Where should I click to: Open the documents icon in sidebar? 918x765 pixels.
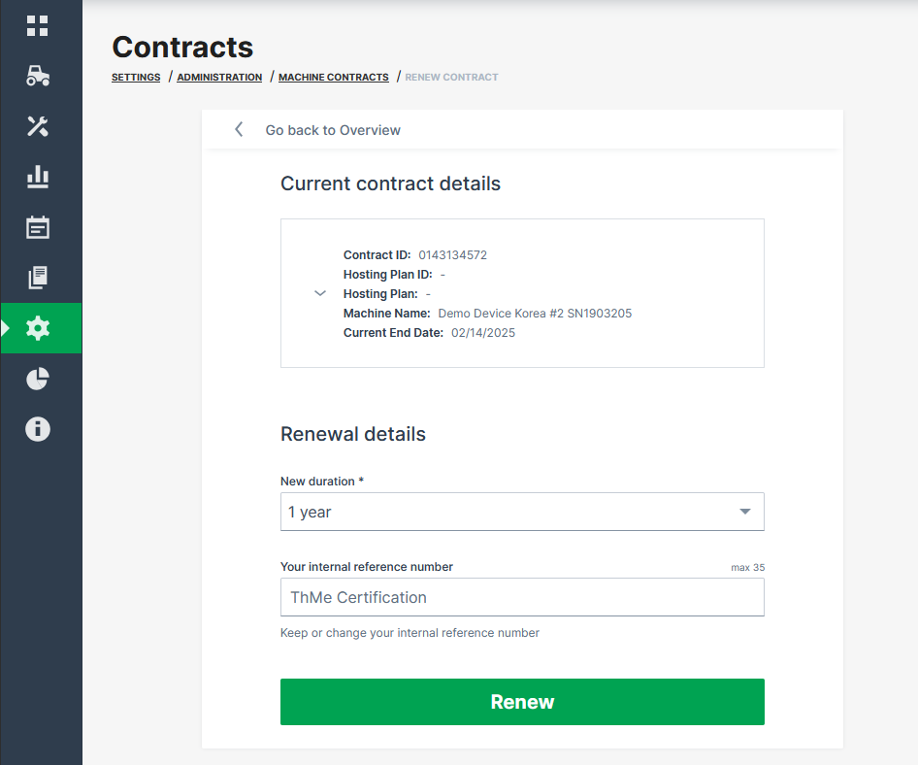tap(38, 279)
